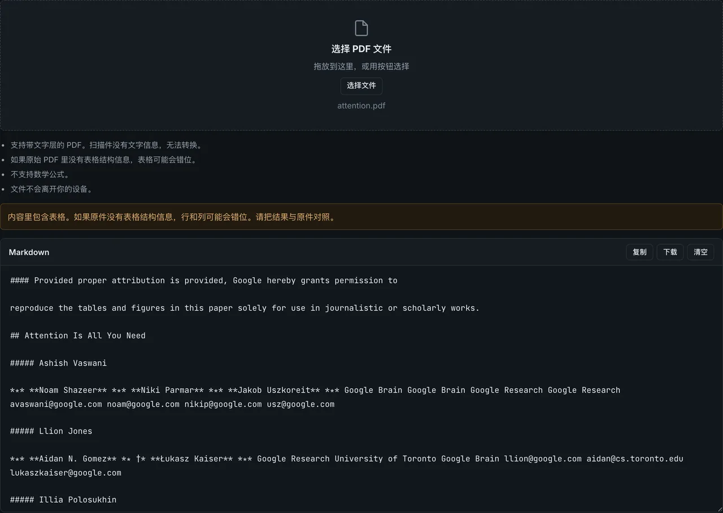Click the text 'aidan@cs.toronto.edu'
The image size is (723, 513).
[x=635, y=459]
